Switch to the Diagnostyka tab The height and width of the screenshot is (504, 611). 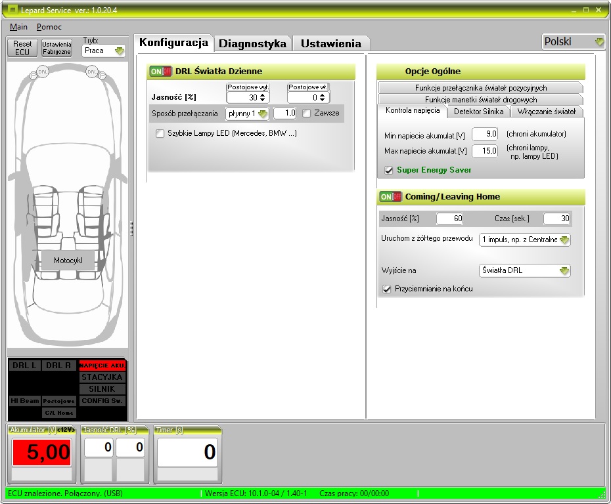252,43
